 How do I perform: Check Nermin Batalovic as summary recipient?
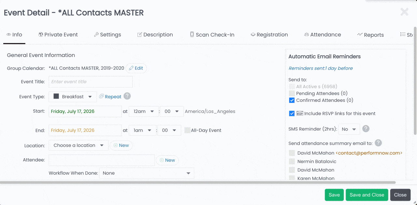click(292, 161)
